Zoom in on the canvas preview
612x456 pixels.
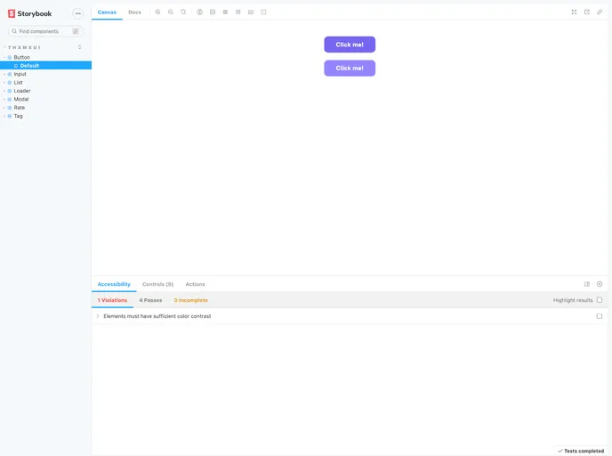157,12
